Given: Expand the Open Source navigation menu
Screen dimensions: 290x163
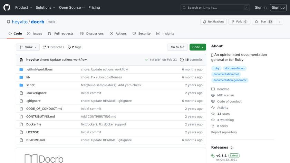Looking at the screenshot, I should click(x=72, y=8).
